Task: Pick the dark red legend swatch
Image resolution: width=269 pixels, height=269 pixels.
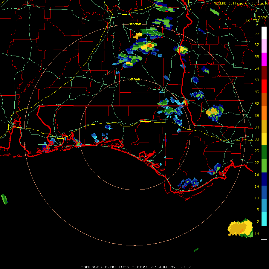Action: pyautogui.click(x=264, y=73)
